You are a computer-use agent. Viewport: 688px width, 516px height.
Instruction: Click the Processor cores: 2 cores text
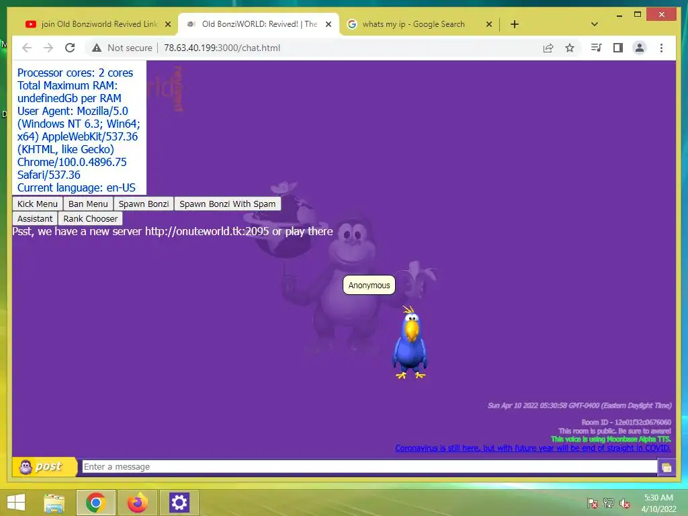coord(75,73)
